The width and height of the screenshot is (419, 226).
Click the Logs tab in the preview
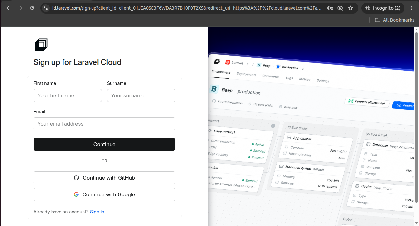[289, 78]
